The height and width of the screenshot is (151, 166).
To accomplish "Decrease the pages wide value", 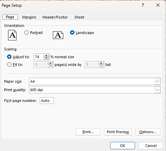I will 50,66.
